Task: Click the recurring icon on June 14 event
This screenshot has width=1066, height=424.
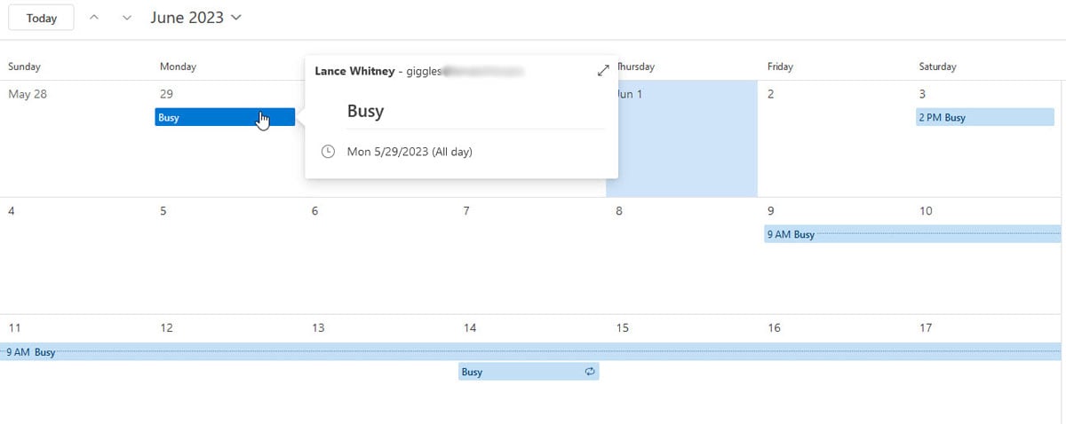Action: point(589,372)
